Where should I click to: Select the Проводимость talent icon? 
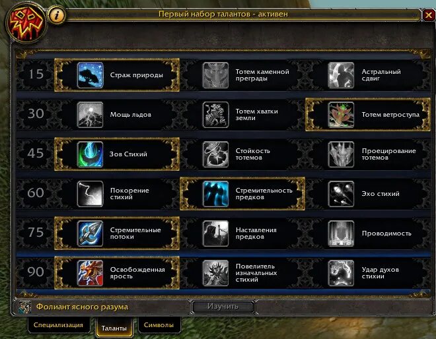click(341, 233)
